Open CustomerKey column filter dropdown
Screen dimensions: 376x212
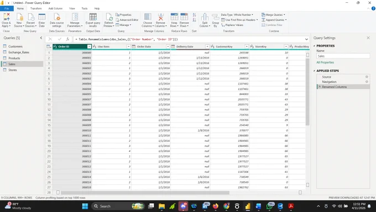(247, 46)
